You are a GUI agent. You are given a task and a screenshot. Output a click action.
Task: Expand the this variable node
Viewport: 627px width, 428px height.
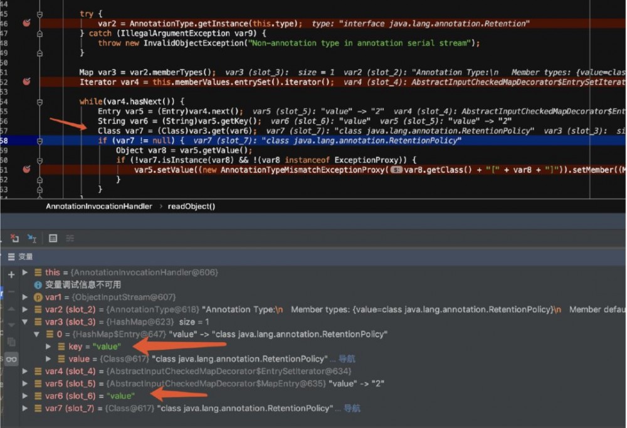click(25, 273)
